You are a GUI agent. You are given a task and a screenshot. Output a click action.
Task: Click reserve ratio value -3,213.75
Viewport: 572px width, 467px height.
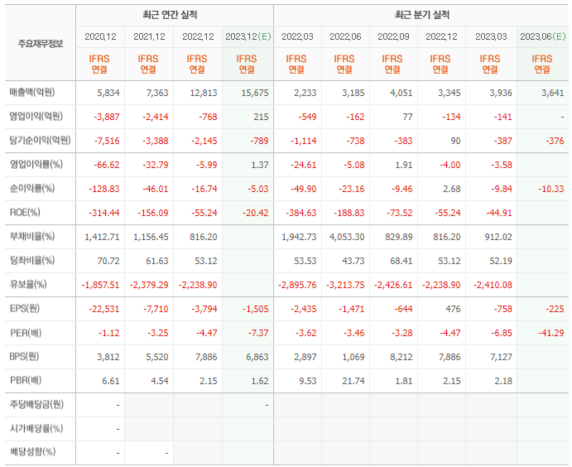[345, 285]
